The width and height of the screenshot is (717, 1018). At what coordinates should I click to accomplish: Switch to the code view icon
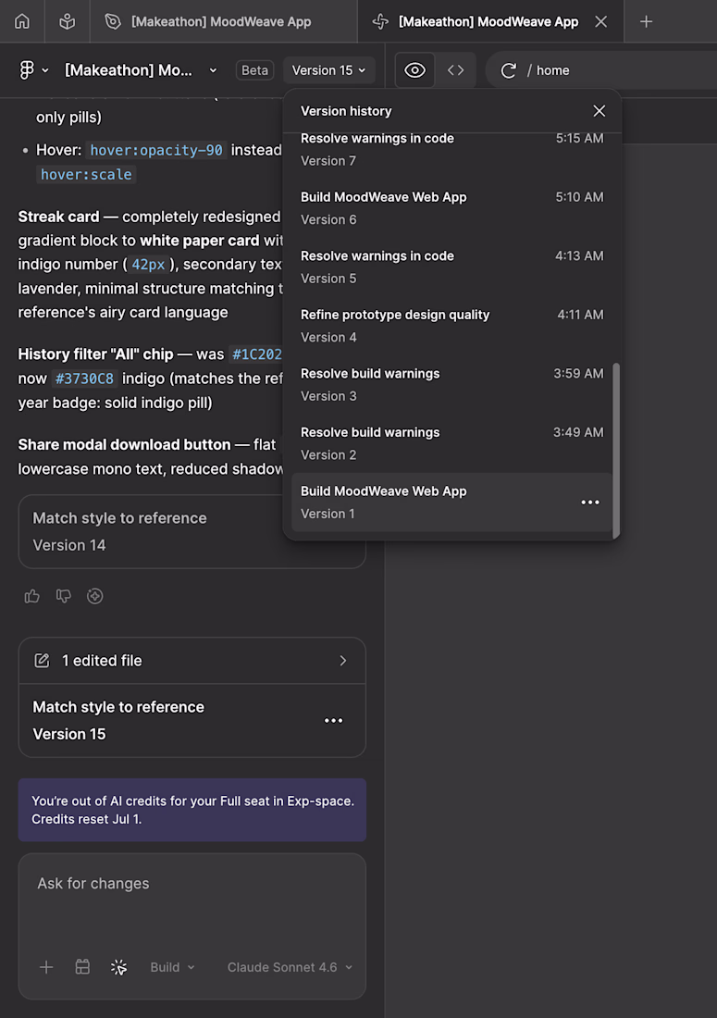(455, 70)
